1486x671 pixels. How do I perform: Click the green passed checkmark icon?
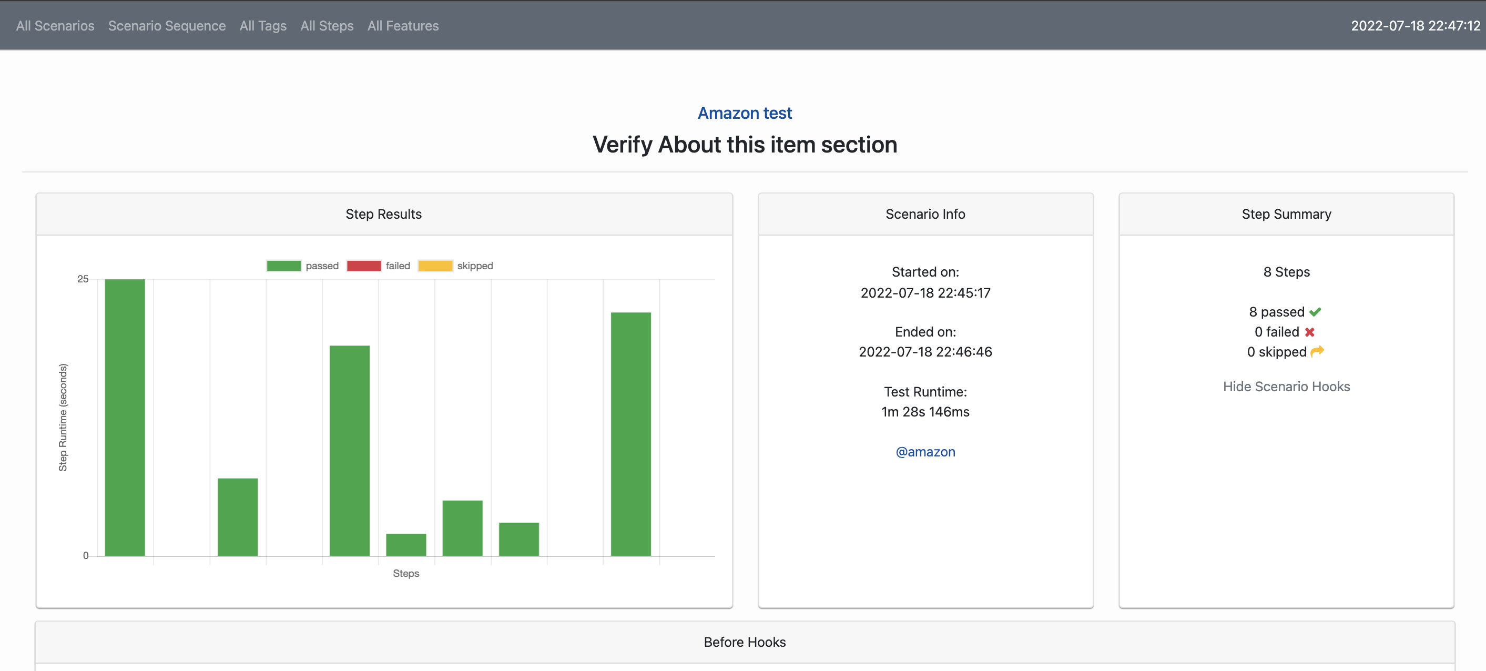tap(1315, 312)
